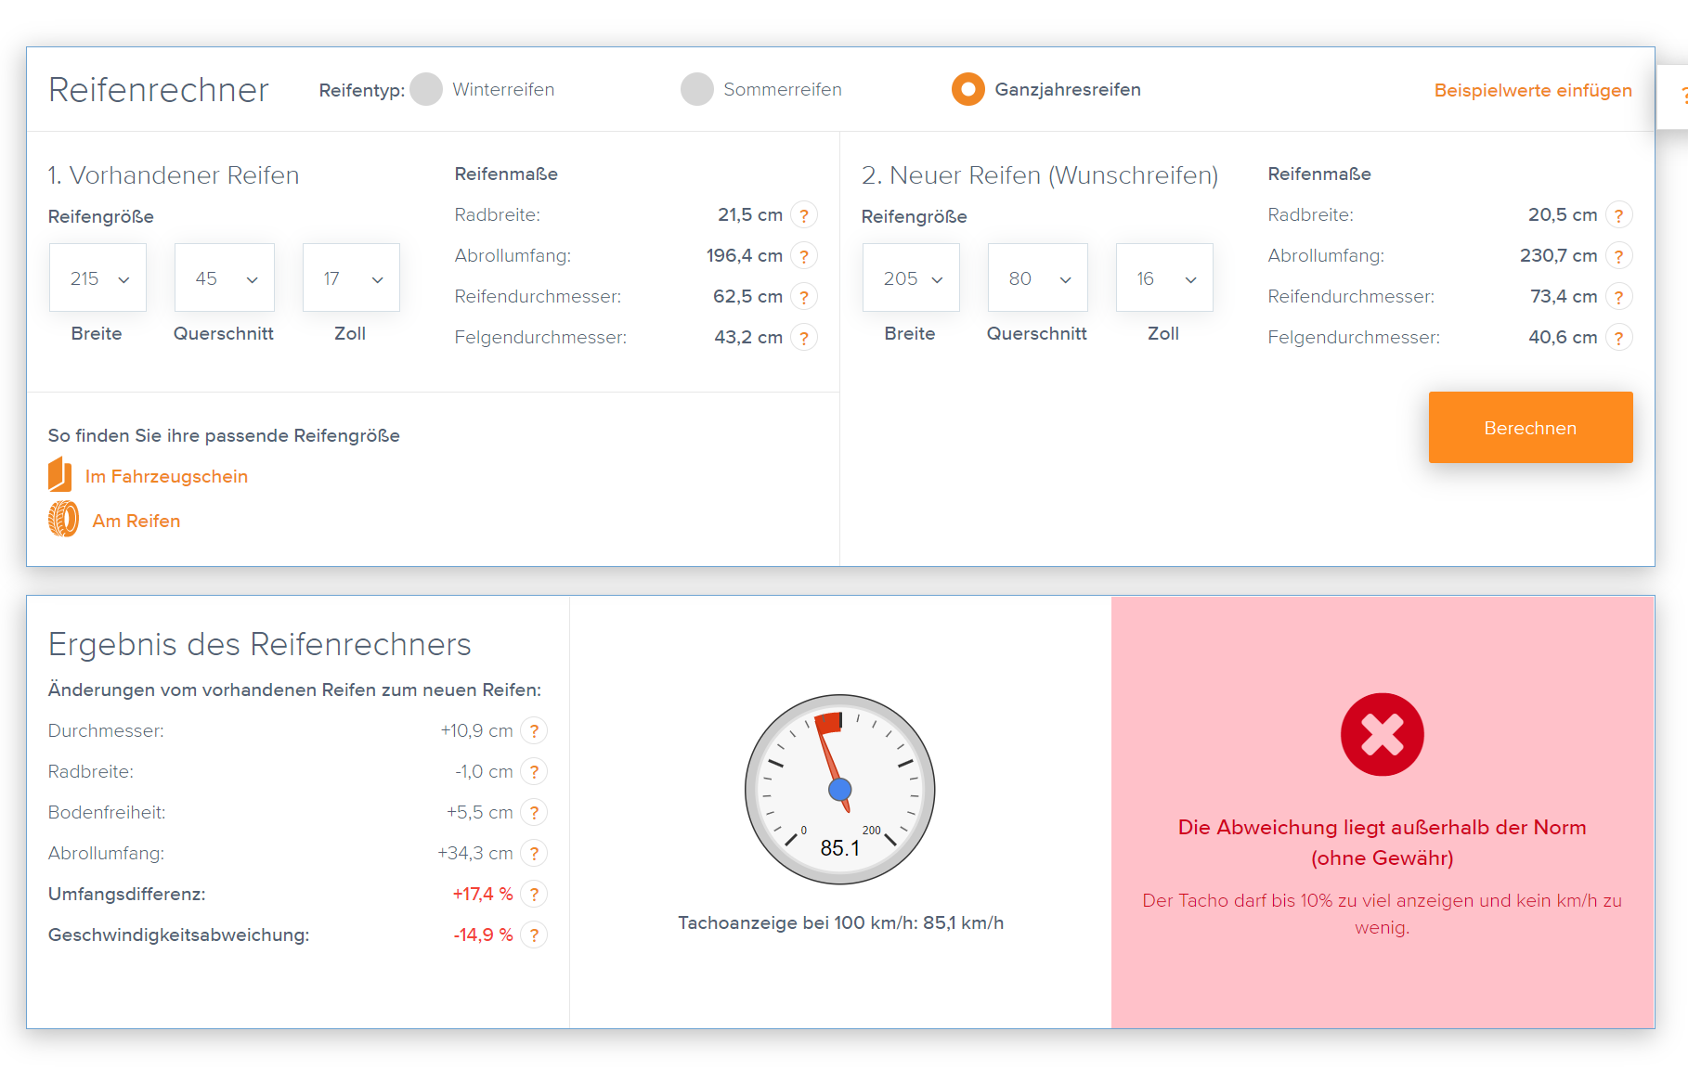Click the orange tire icon
This screenshot has width=1688, height=1070.
tap(64, 520)
